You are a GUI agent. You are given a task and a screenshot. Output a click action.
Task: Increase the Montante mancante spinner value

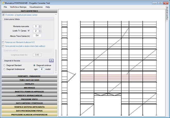click(x=40, y=26)
